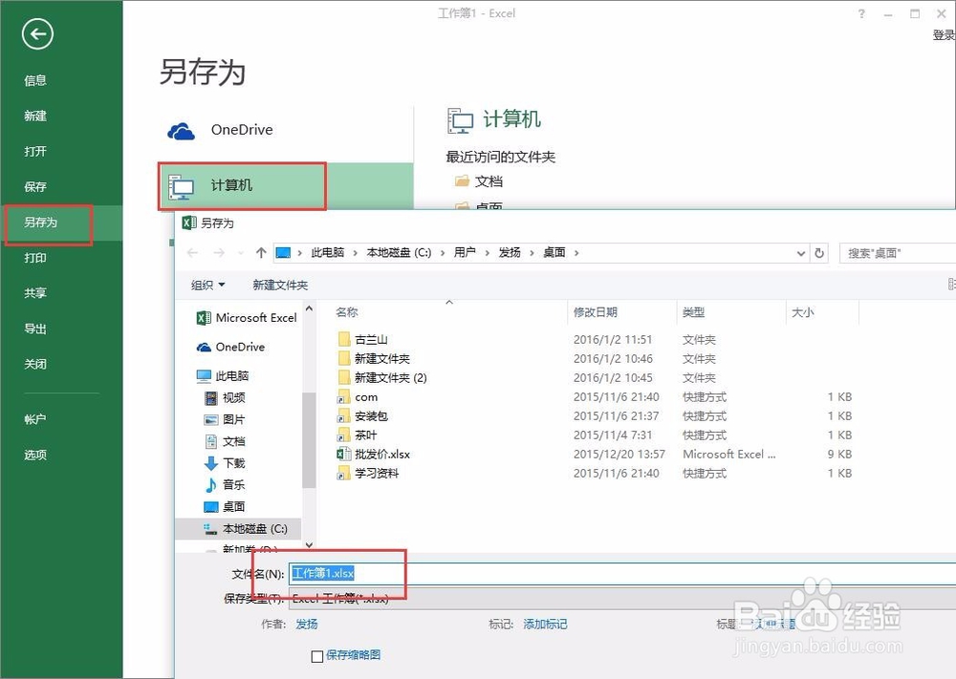956x679 pixels.
Task: Click 关闭 in the backstage menu
Action: click(x=35, y=364)
